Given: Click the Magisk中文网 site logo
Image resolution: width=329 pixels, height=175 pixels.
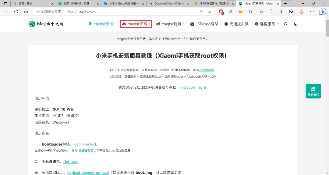Looking at the screenshot, I should 46,24.
